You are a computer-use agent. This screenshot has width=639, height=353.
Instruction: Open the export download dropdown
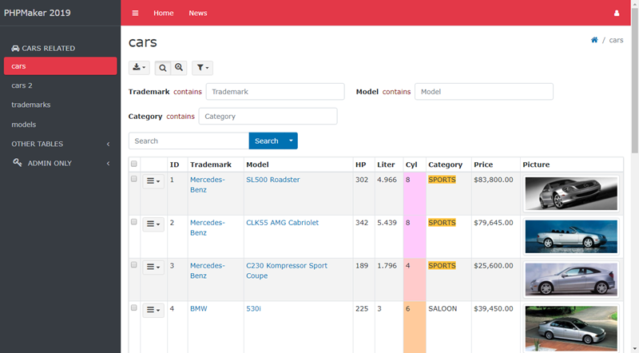coord(139,68)
